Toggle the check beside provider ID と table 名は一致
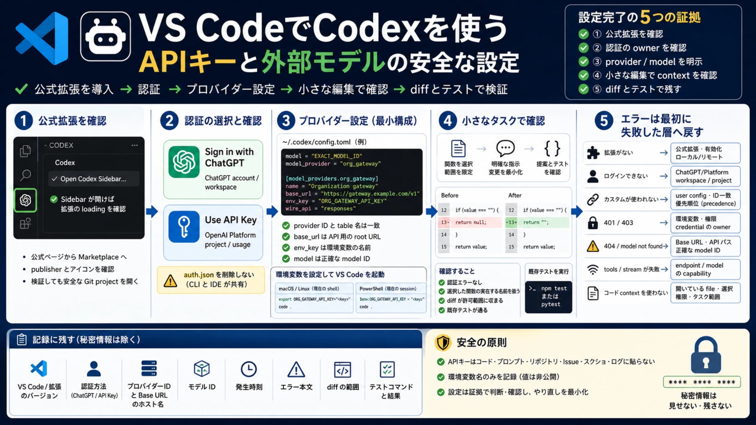756x425 pixels. click(x=286, y=226)
